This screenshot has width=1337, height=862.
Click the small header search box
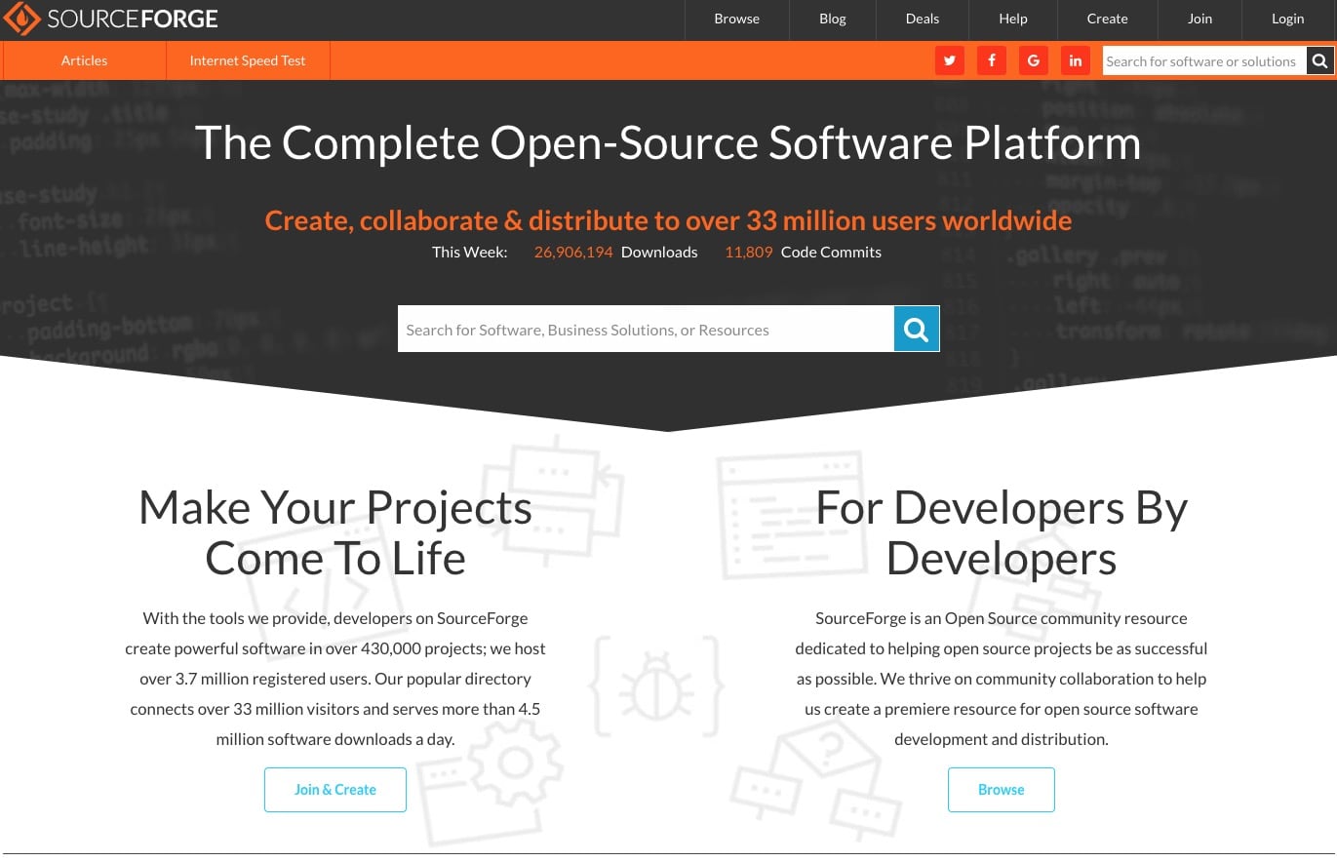[x=1201, y=60]
